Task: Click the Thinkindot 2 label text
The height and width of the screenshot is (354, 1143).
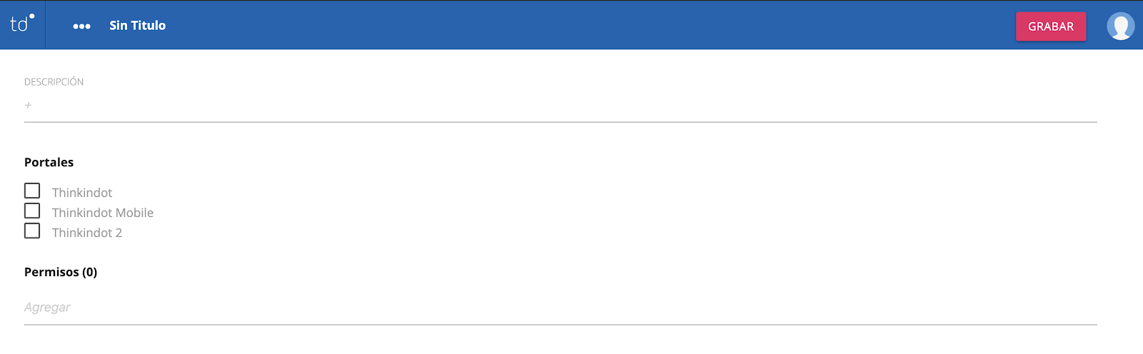Action: click(x=87, y=233)
